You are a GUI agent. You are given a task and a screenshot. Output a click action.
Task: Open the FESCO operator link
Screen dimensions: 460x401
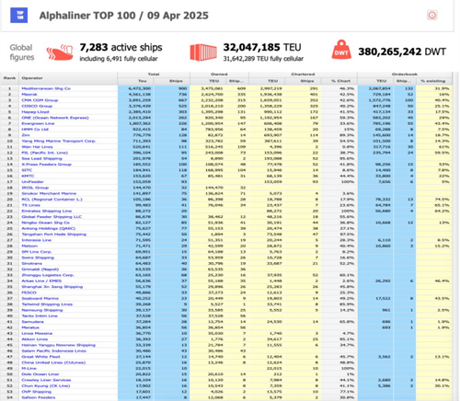click(x=29, y=292)
